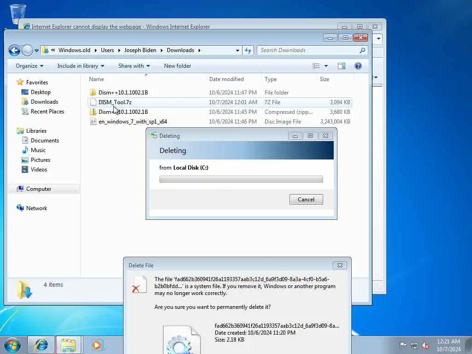Open the Pictures library
This screenshot has height=354, width=472.
click(41, 160)
